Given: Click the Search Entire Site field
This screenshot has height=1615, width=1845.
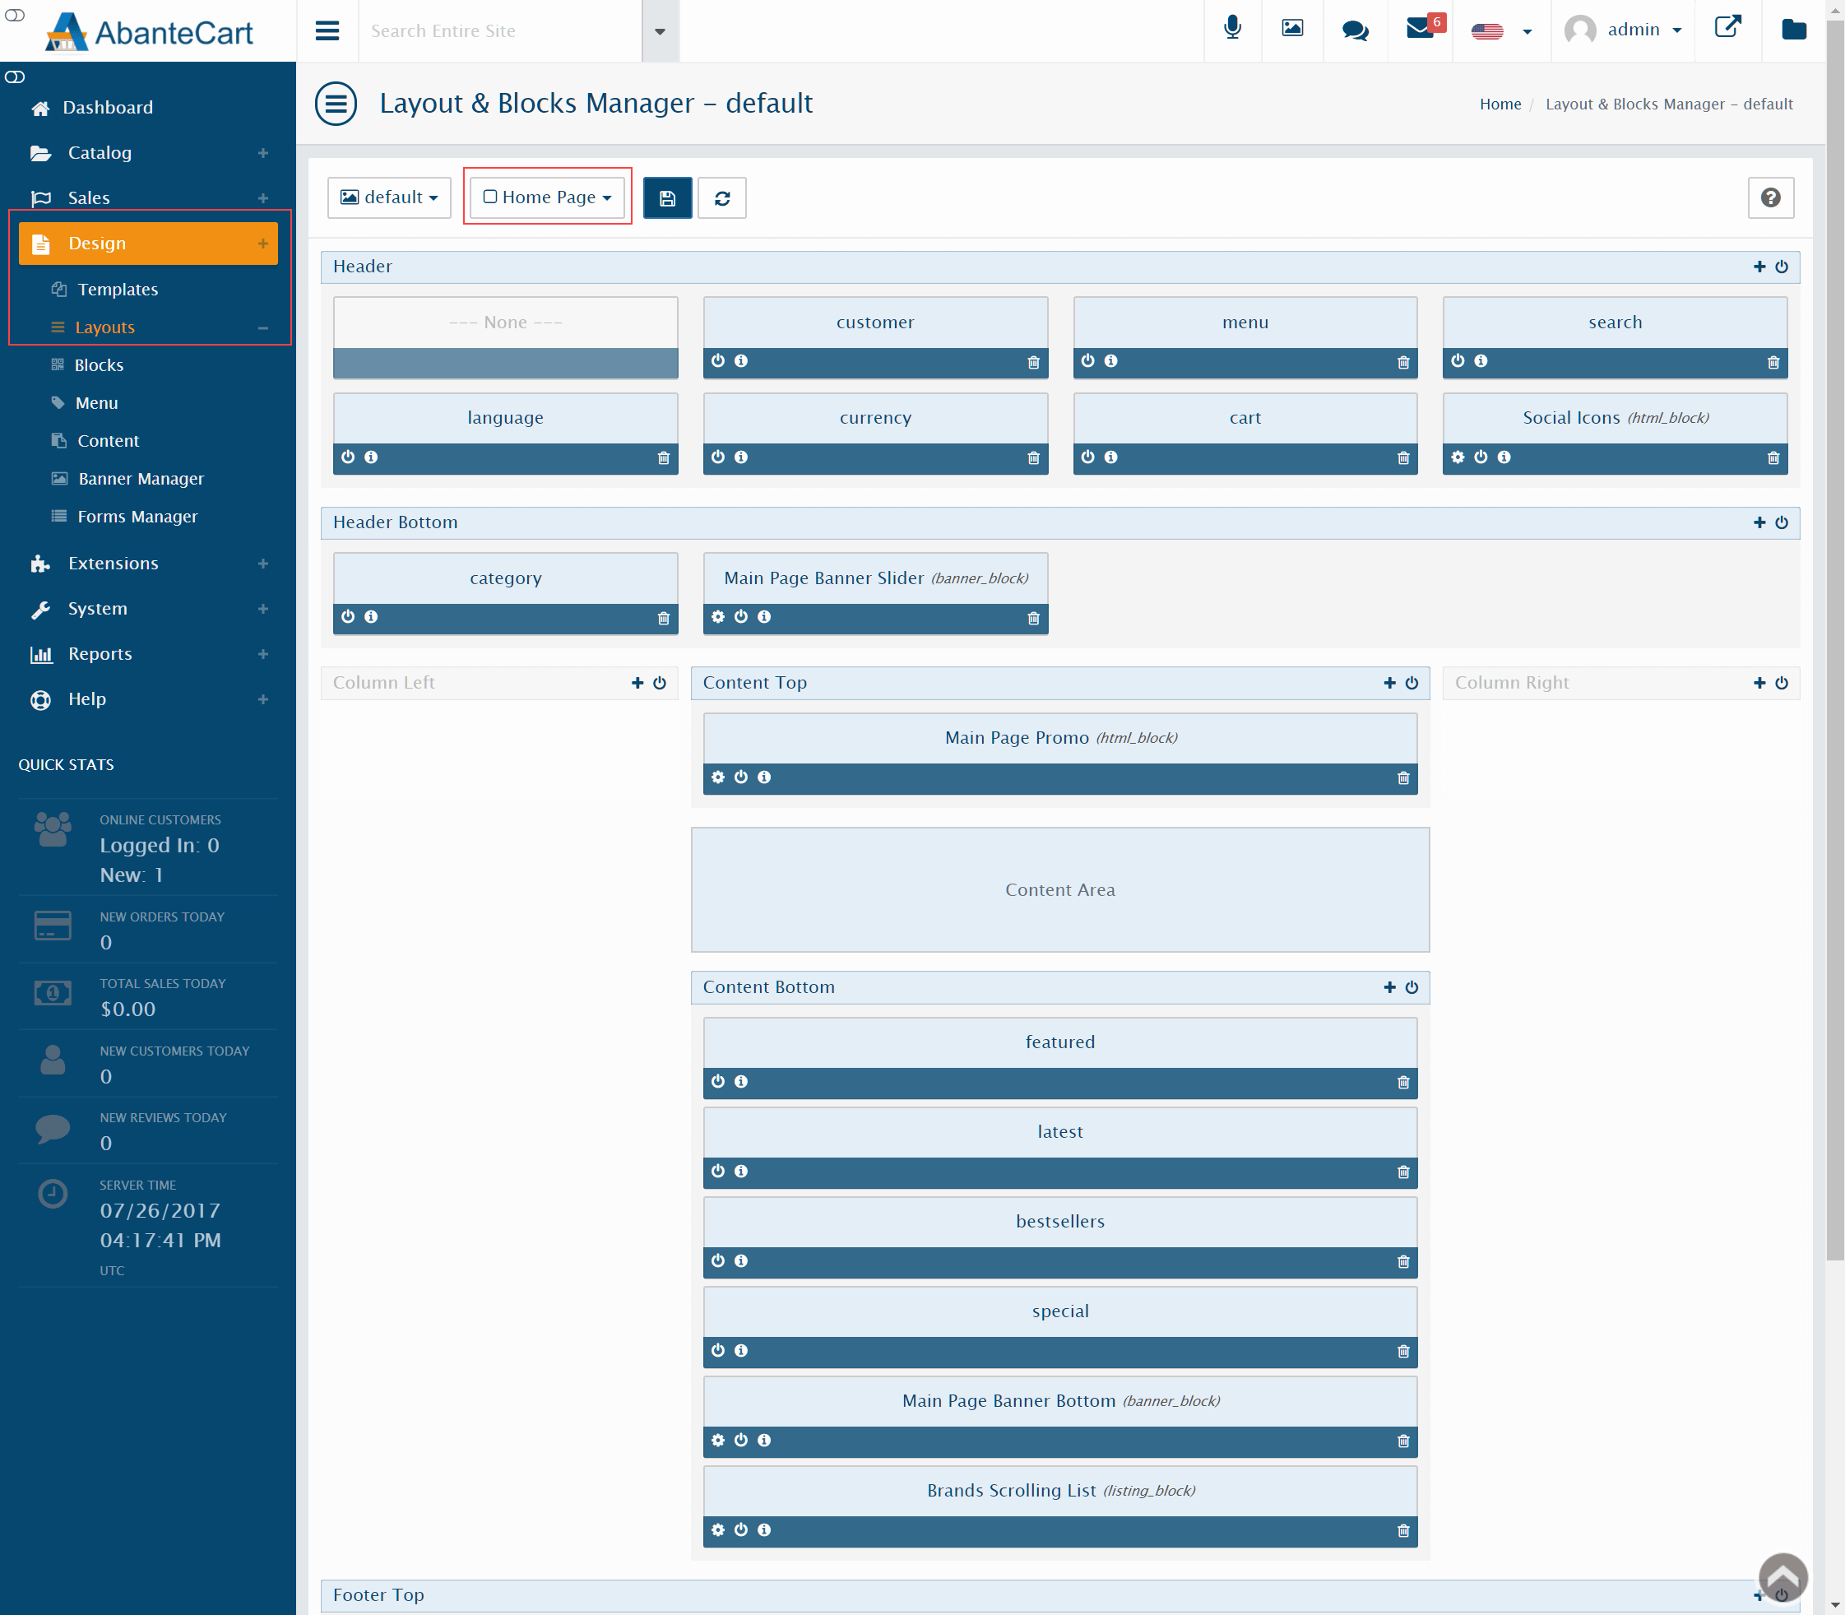Looking at the screenshot, I should (x=500, y=30).
